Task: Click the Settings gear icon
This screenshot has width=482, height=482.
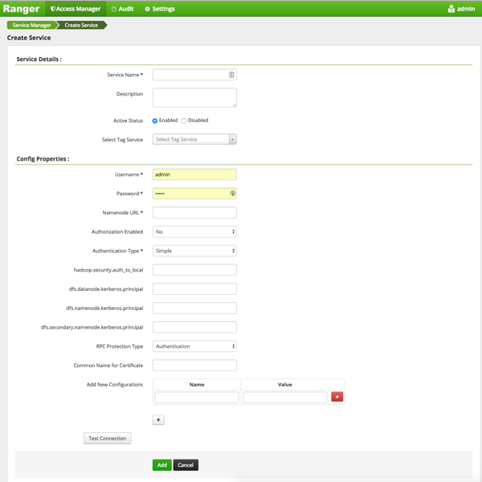Action: (148, 9)
